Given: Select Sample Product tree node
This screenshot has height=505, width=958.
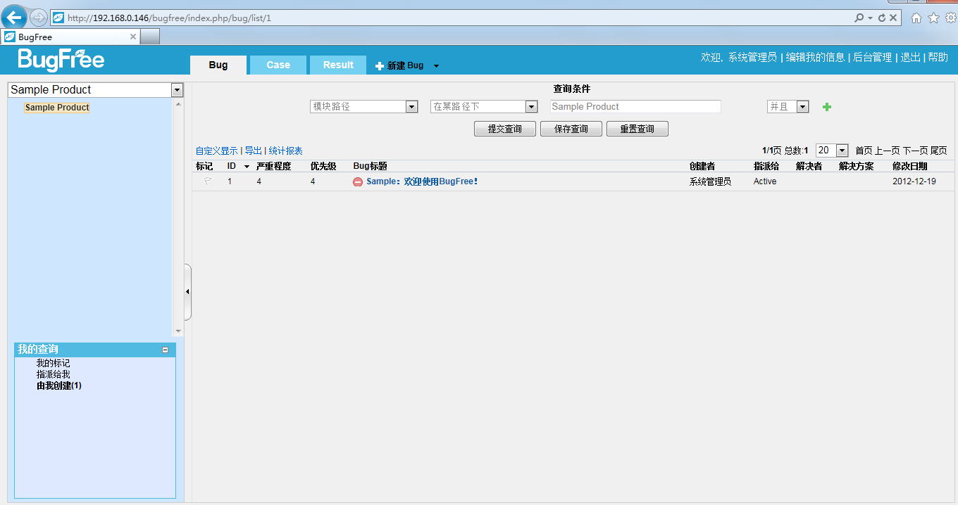Looking at the screenshot, I should pos(57,108).
